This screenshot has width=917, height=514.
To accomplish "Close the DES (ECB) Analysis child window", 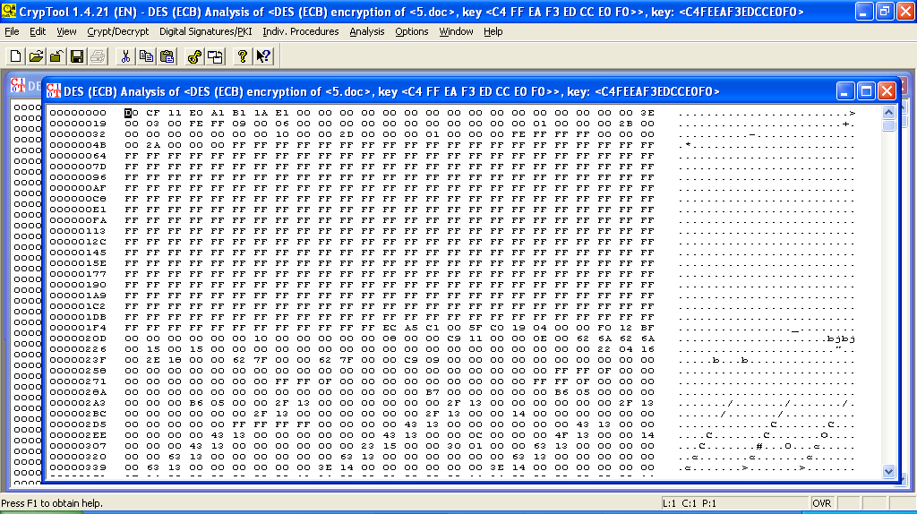I will [887, 90].
